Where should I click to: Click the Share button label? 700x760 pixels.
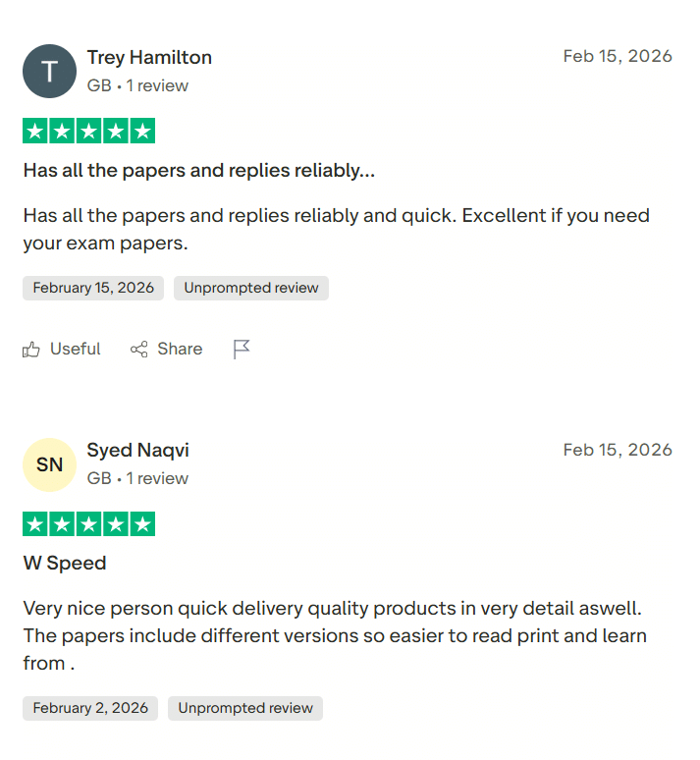pos(180,350)
